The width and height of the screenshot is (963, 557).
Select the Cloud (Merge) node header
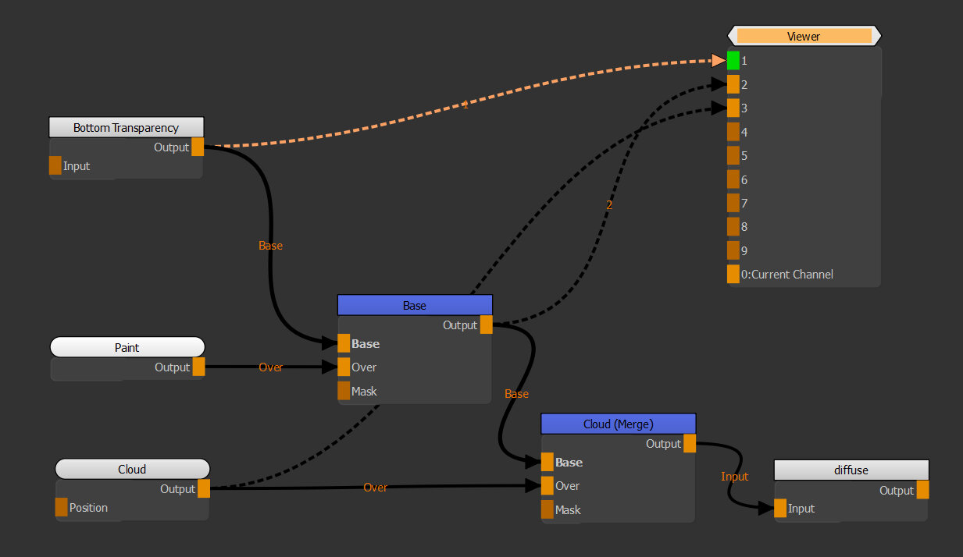pos(618,424)
